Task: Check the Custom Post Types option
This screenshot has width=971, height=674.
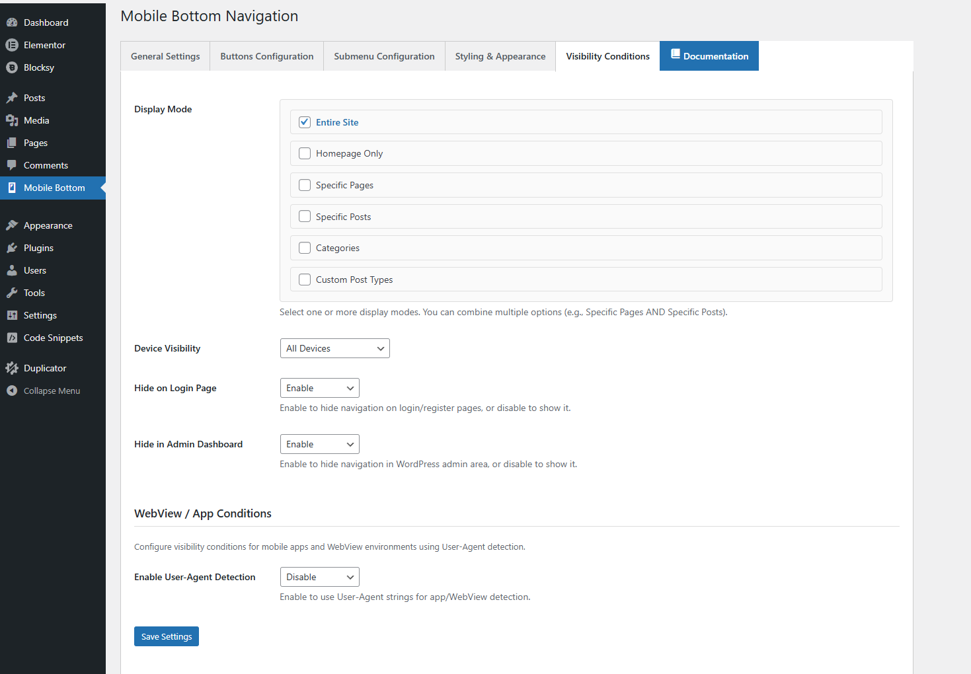Action: tap(305, 280)
